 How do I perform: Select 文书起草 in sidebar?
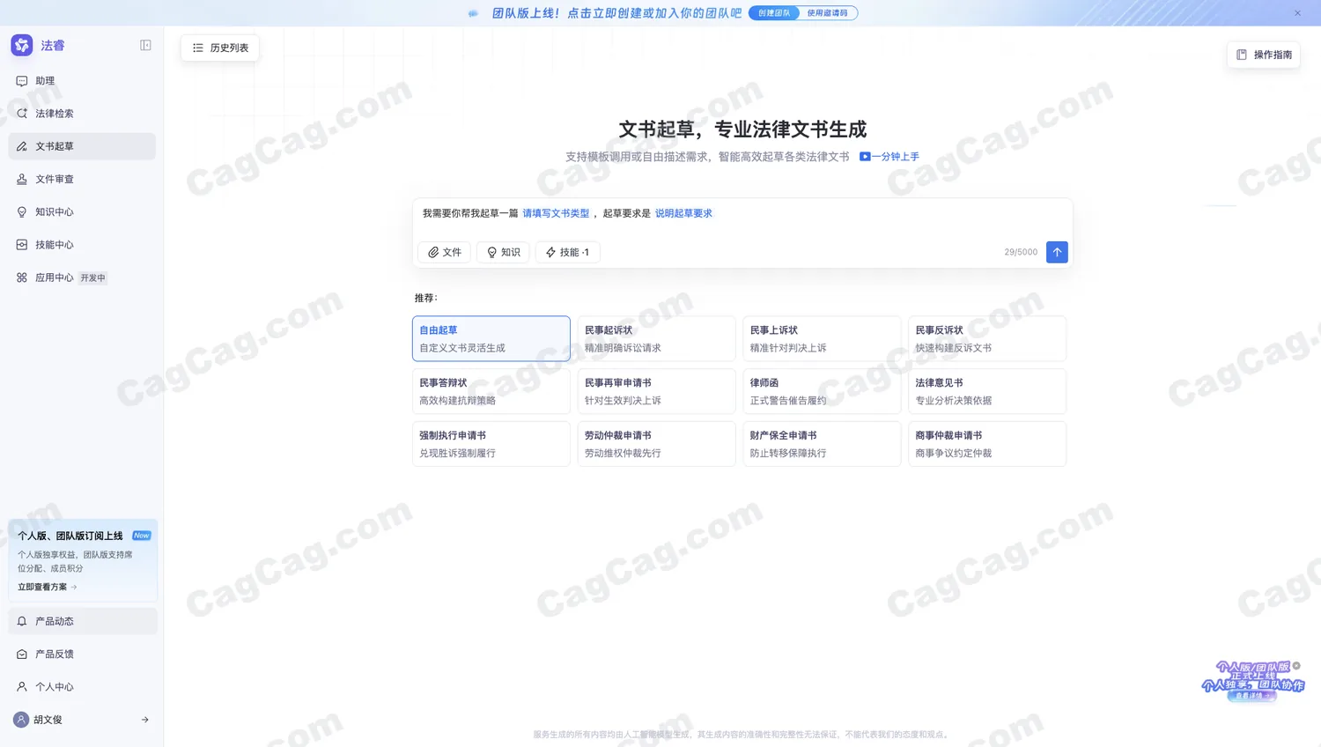coord(82,146)
